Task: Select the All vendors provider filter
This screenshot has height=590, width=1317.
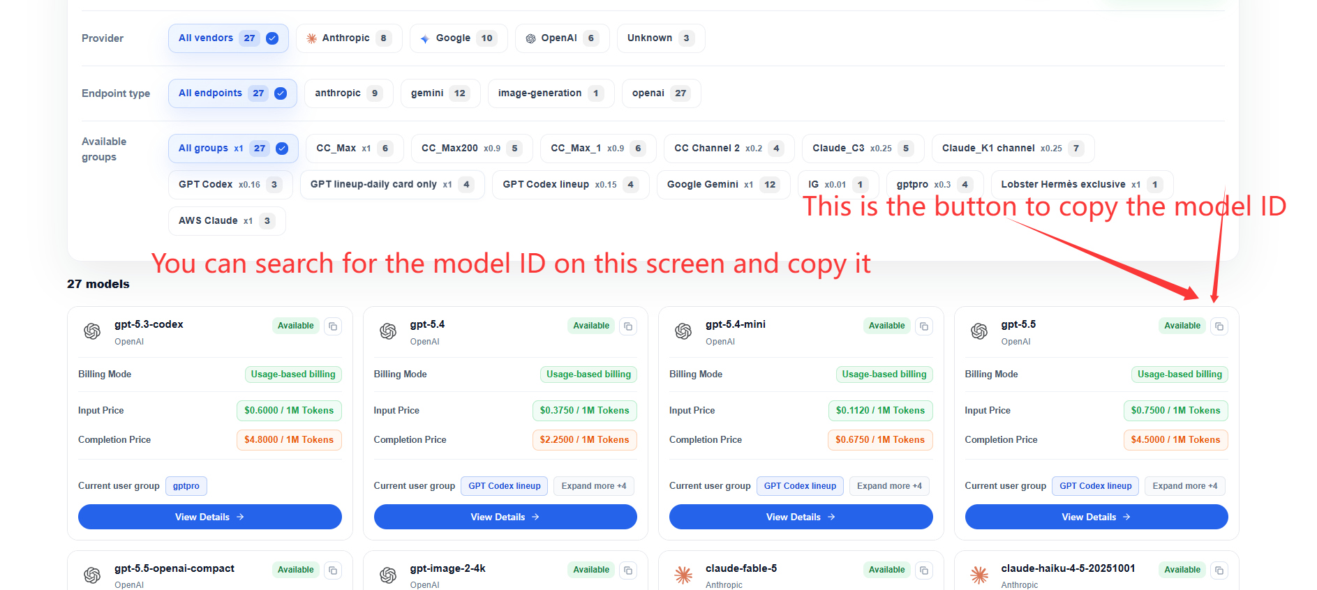Action: [x=228, y=38]
